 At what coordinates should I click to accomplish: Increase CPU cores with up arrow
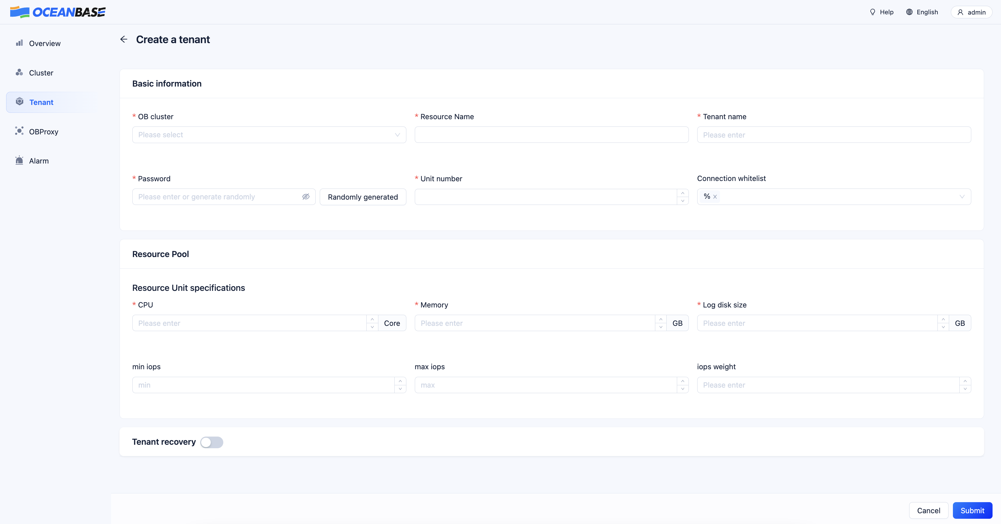(x=372, y=319)
